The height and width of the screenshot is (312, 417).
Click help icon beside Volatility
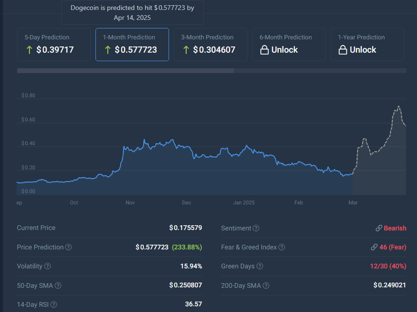click(x=47, y=266)
